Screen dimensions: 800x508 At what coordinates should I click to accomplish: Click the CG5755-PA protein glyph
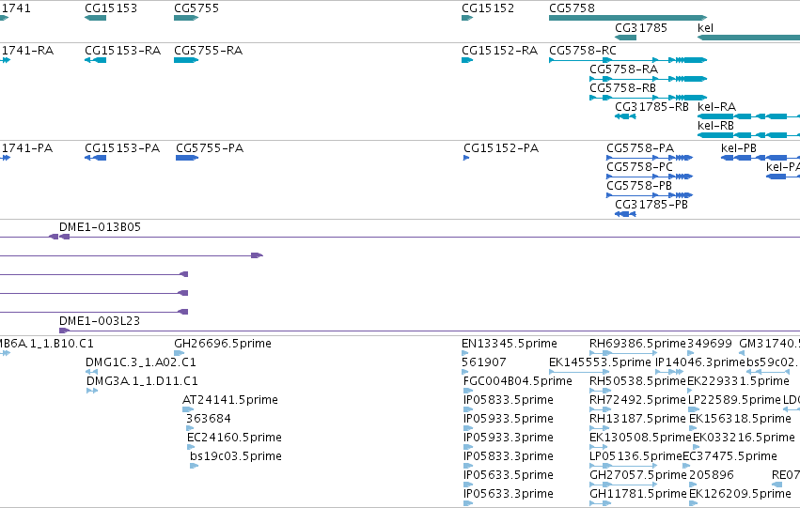[x=187, y=158]
